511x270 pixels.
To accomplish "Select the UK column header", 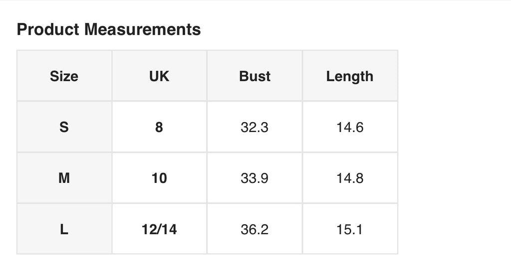I will pos(159,76).
